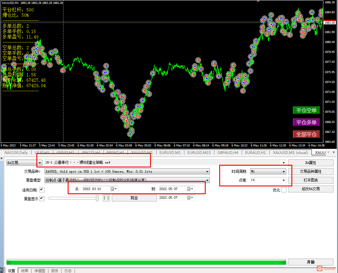This screenshot has width=338, height=273.
Task: Click 平台杠杆: 500 text on chart
Action: tap(18, 10)
